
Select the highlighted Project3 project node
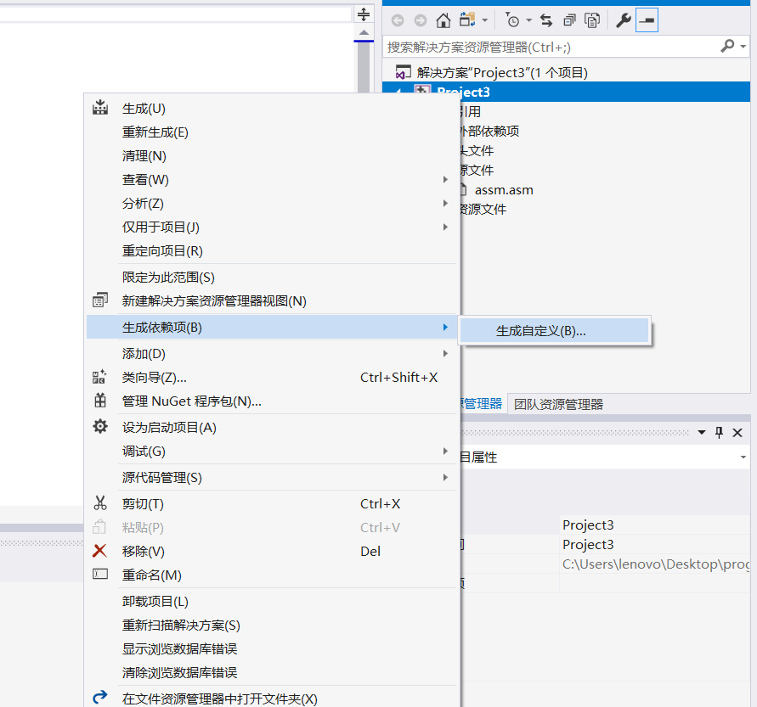click(566, 92)
